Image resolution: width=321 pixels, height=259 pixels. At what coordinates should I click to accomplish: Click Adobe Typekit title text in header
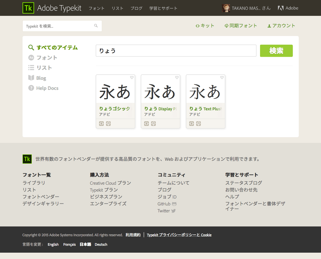59,8
